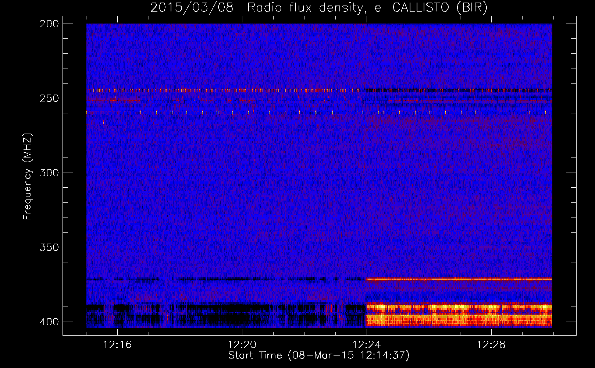Image resolution: width=595 pixels, height=368 pixels.
Task: Click the '12:16' time tick label
Action: 117,345
